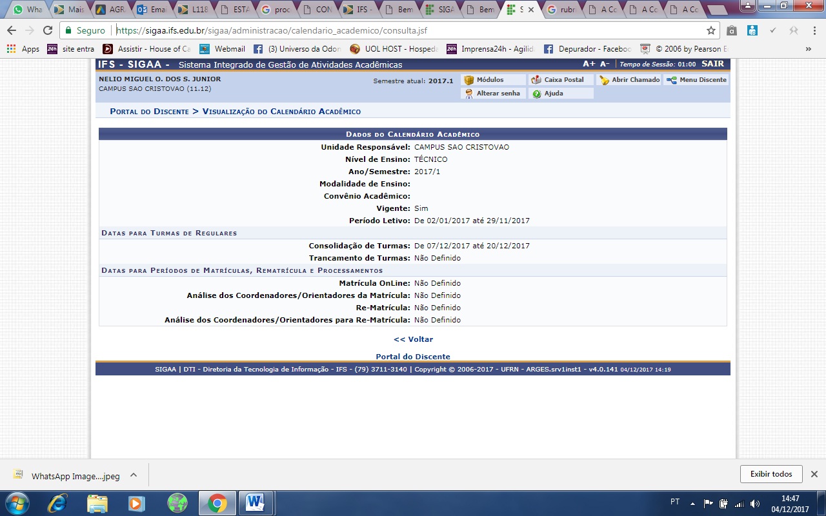Open the Módulos menu icon
Screen dimensions: 826x516
click(469, 80)
